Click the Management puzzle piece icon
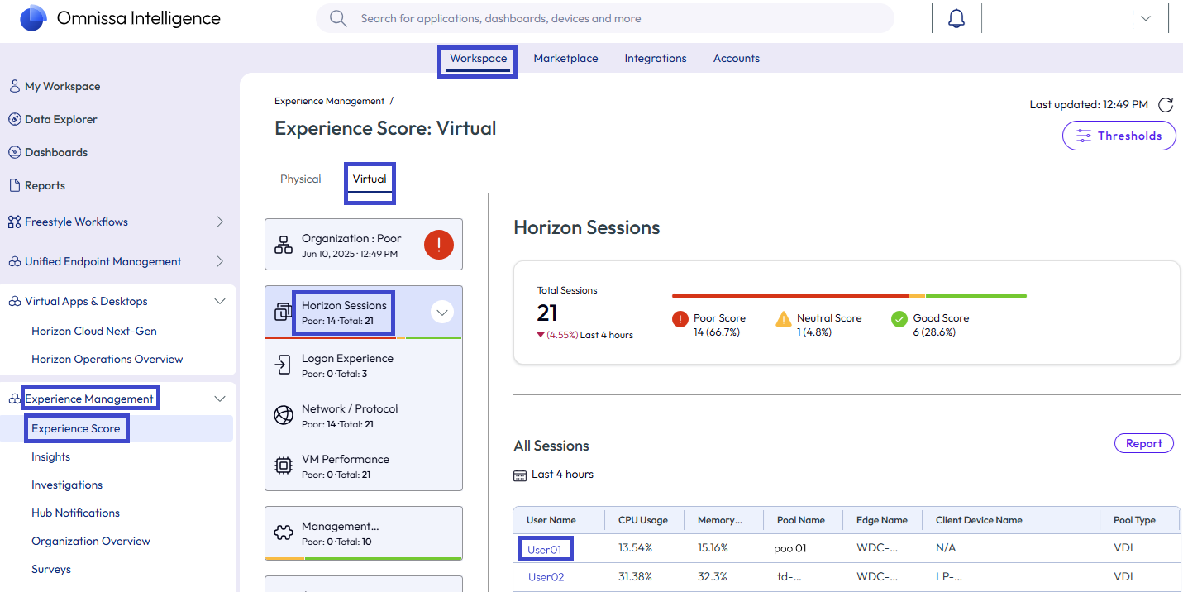1183x592 pixels. tap(284, 532)
